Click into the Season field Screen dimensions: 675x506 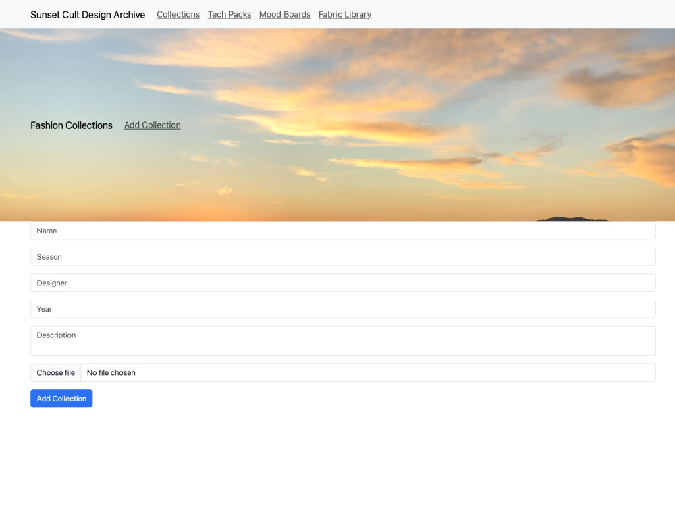[x=343, y=257]
